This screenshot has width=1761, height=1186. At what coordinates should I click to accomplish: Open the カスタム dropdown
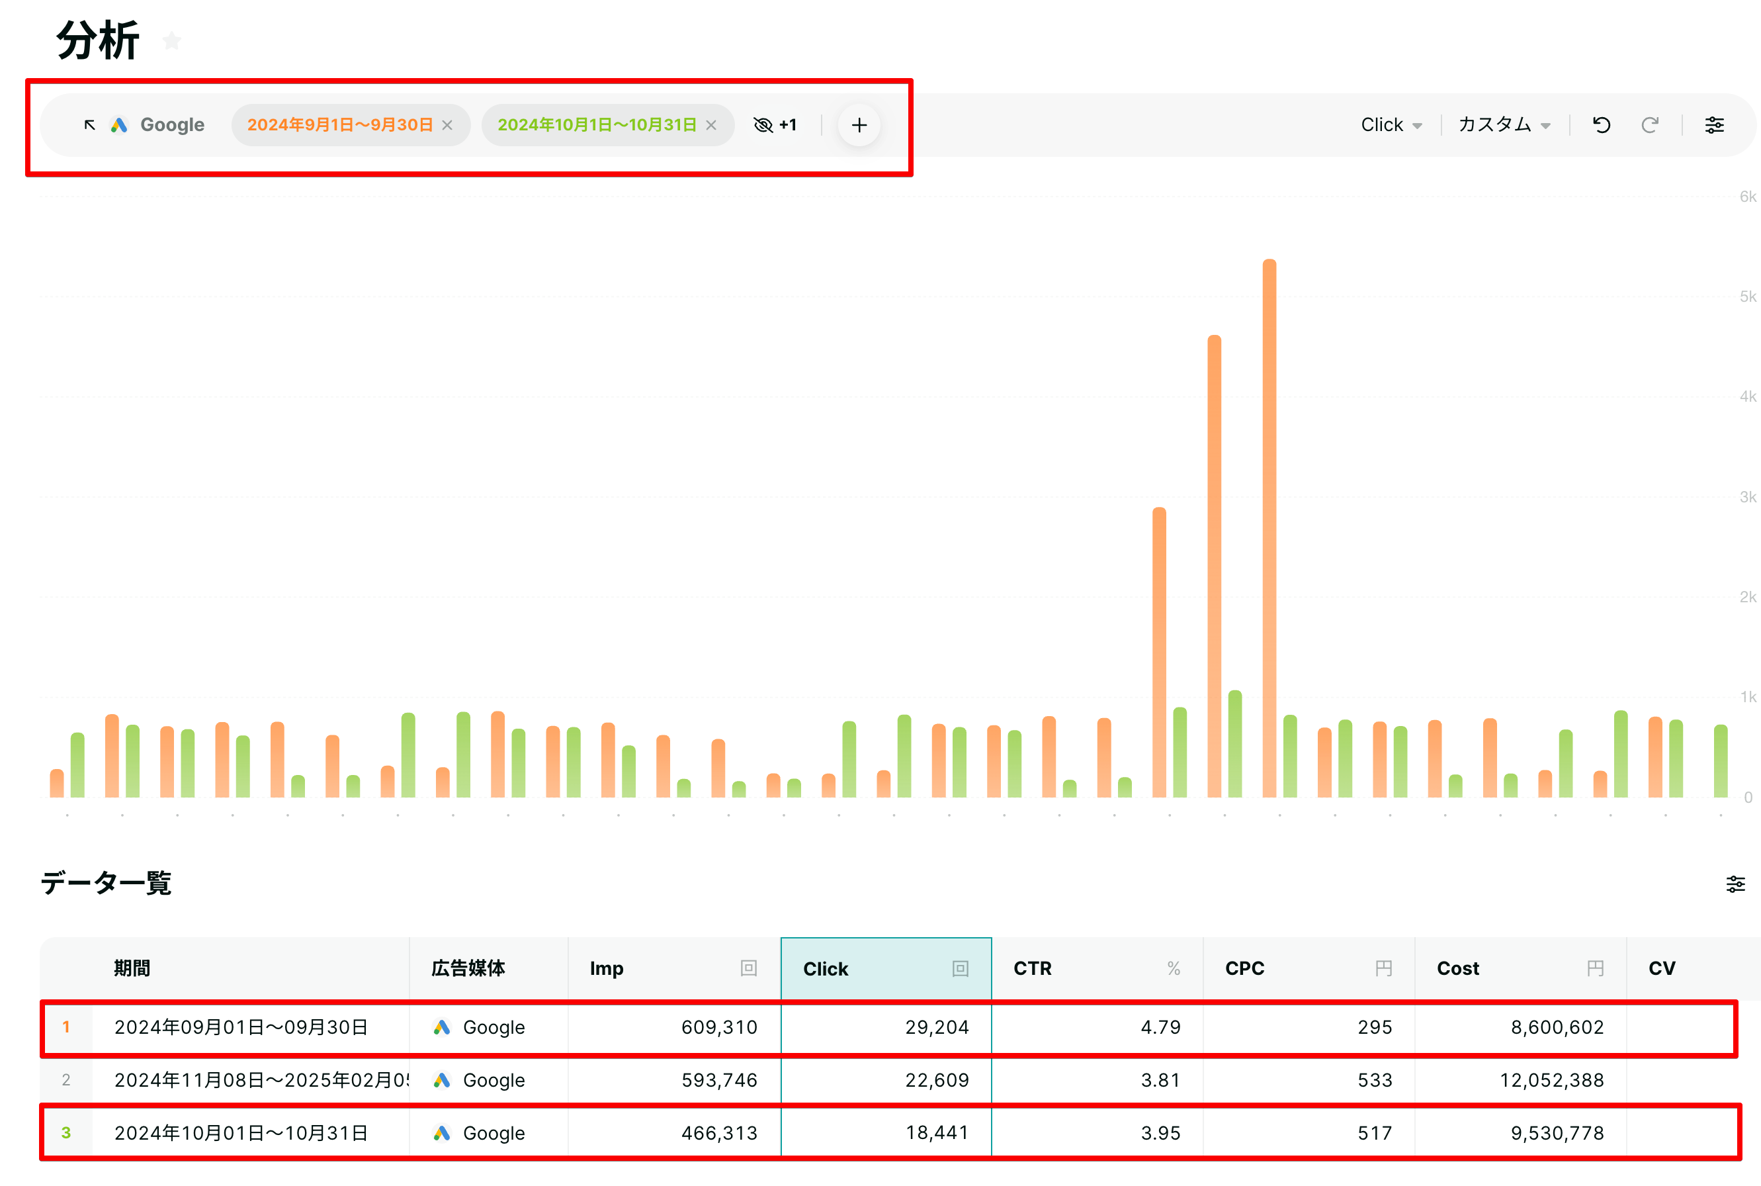click(x=1504, y=125)
